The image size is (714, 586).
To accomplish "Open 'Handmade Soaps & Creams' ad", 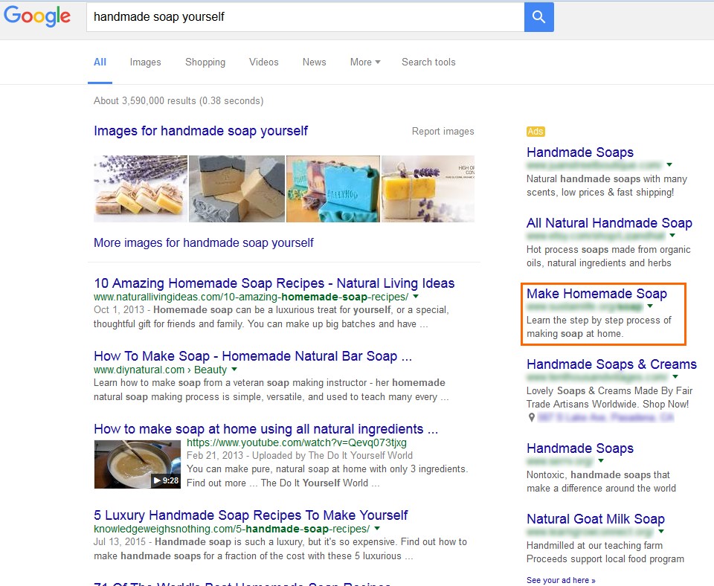I will point(611,364).
